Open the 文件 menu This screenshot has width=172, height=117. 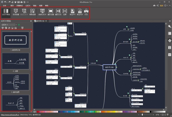point(4,5)
